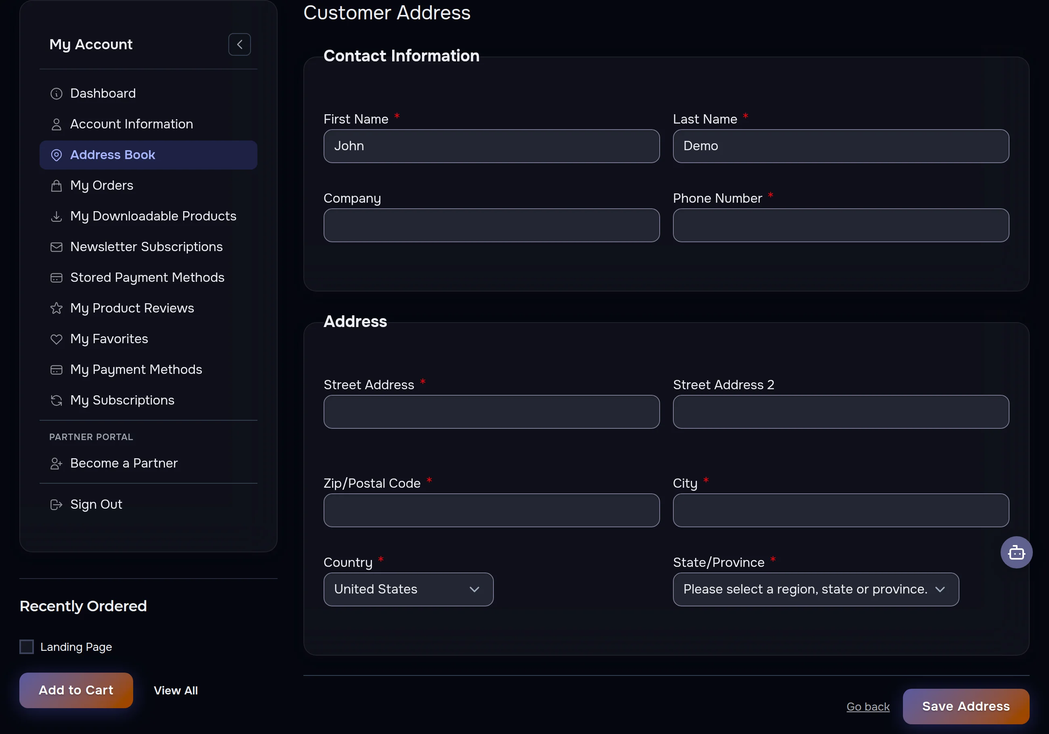
Task: Focus the First Name input field
Action: point(491,146)
